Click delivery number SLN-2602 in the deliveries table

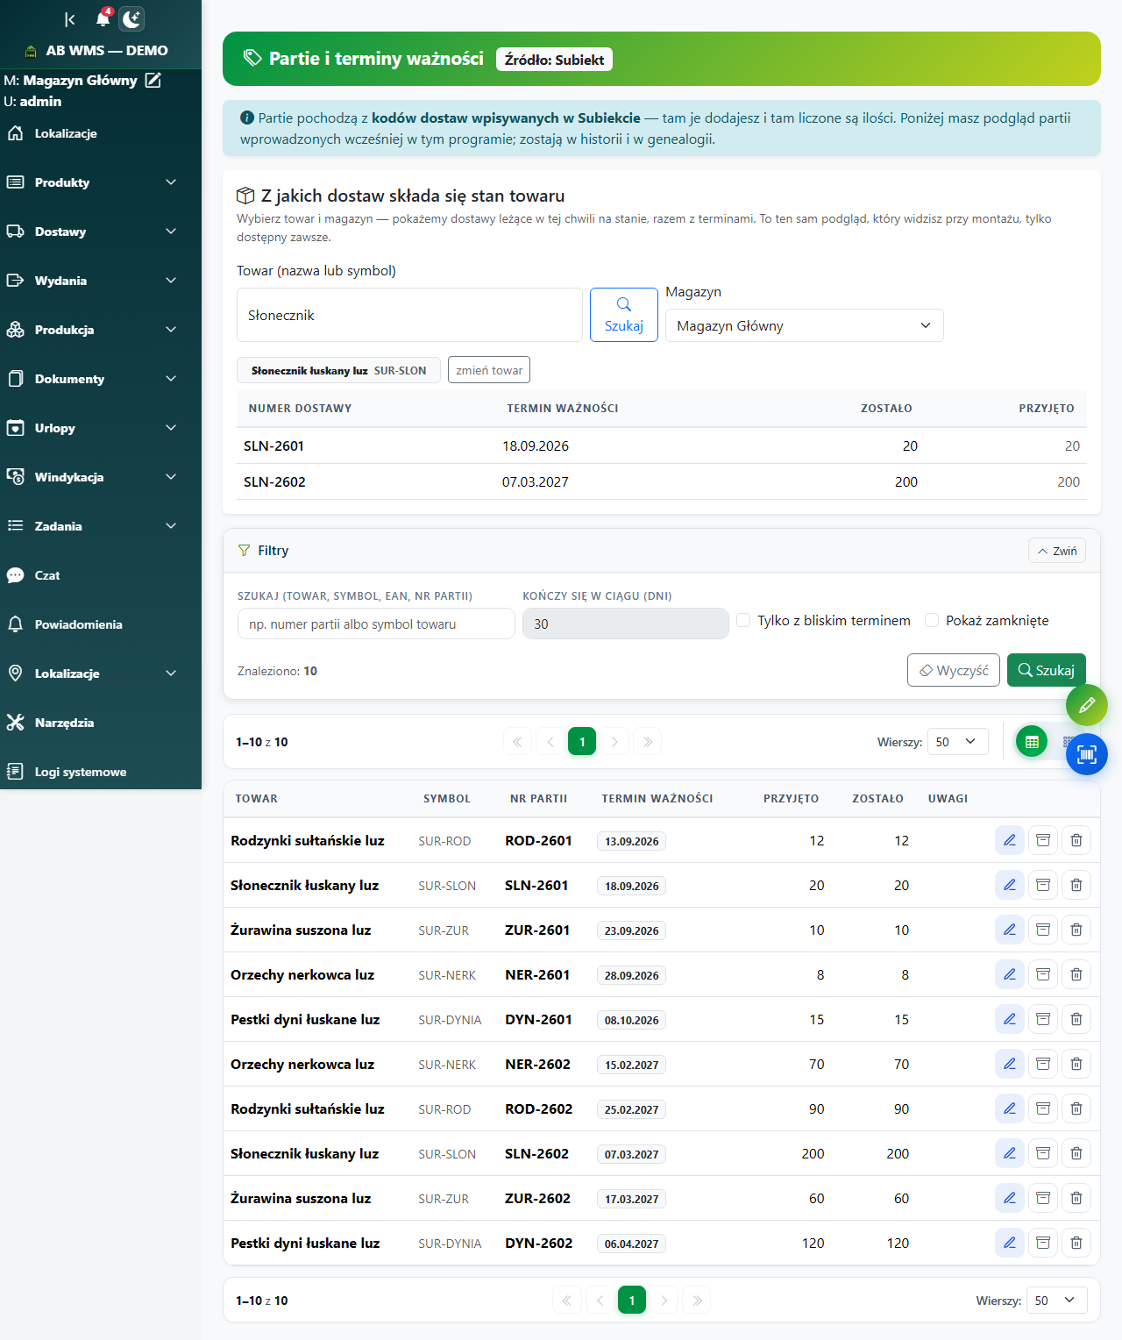pyautogui.click(x=274, y=481)
